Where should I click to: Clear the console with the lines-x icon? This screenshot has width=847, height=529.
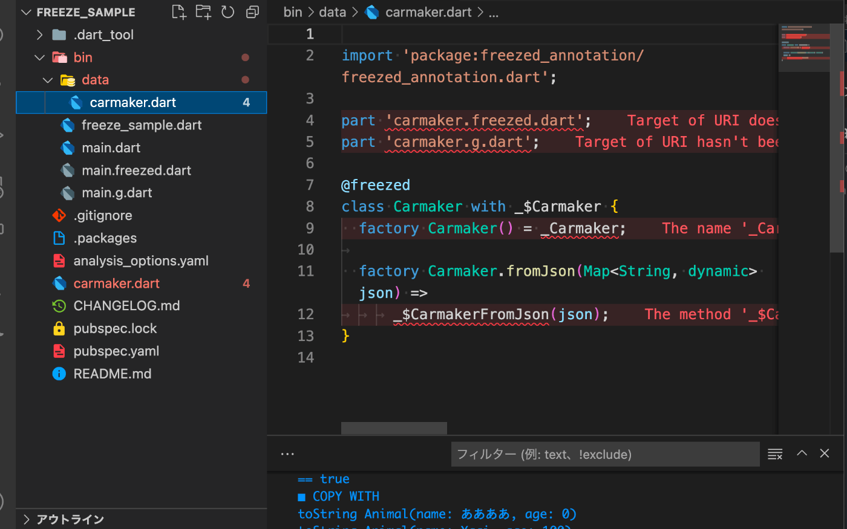(776, 454)
